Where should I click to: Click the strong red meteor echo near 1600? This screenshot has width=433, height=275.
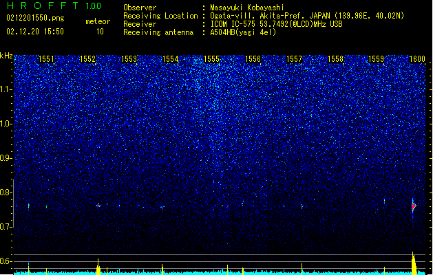click(414, 206)
